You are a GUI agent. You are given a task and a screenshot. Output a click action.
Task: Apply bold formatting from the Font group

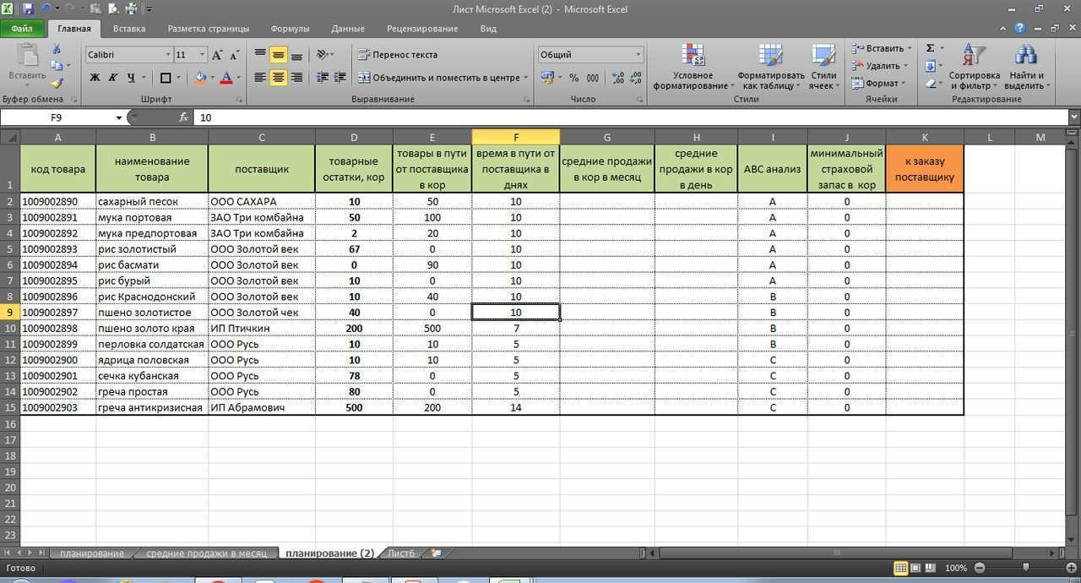pyautogui.click(x=95, y=78)
